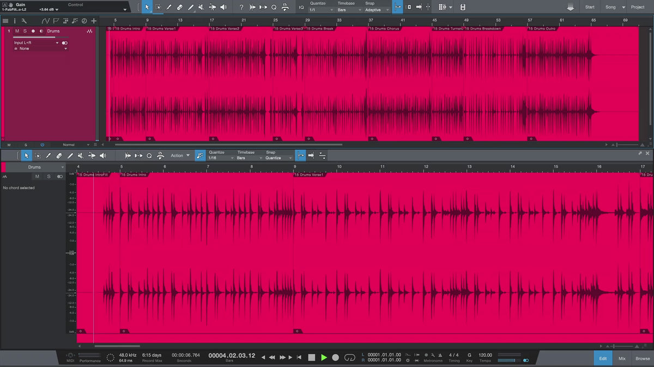This screenshot has width=654, height=367.
Task: Click the add track plus icon
Action: [x=94, y=21]
